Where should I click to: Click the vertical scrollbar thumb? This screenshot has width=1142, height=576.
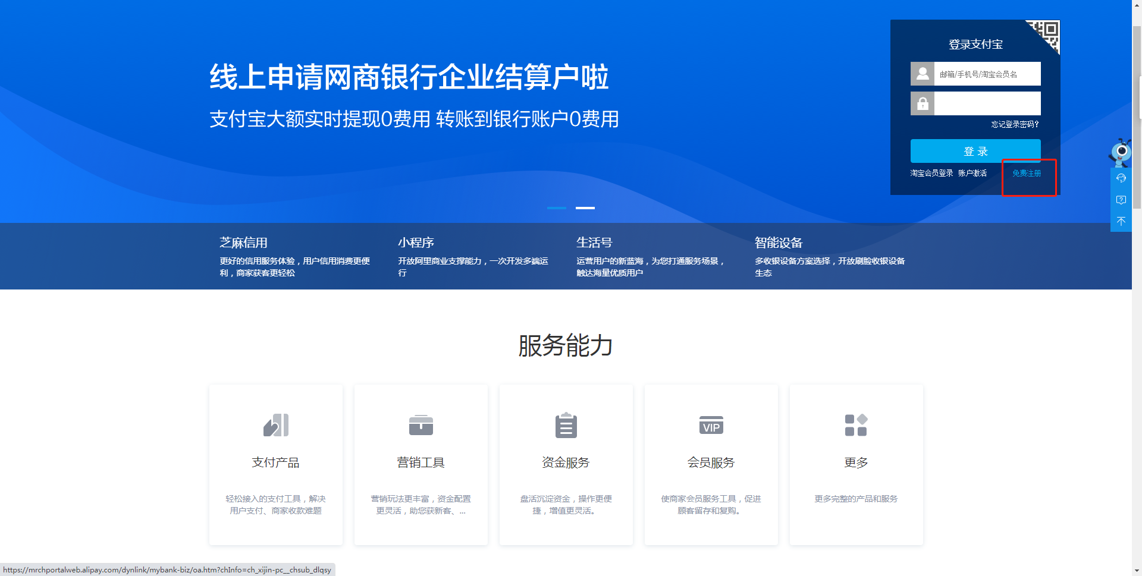[x=1137, y=118]
